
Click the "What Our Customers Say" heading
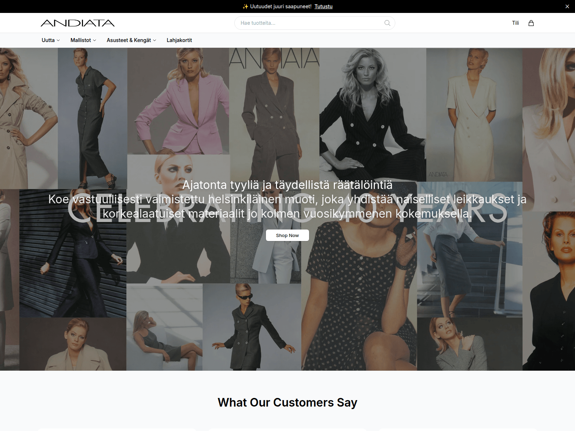[287, 403]
